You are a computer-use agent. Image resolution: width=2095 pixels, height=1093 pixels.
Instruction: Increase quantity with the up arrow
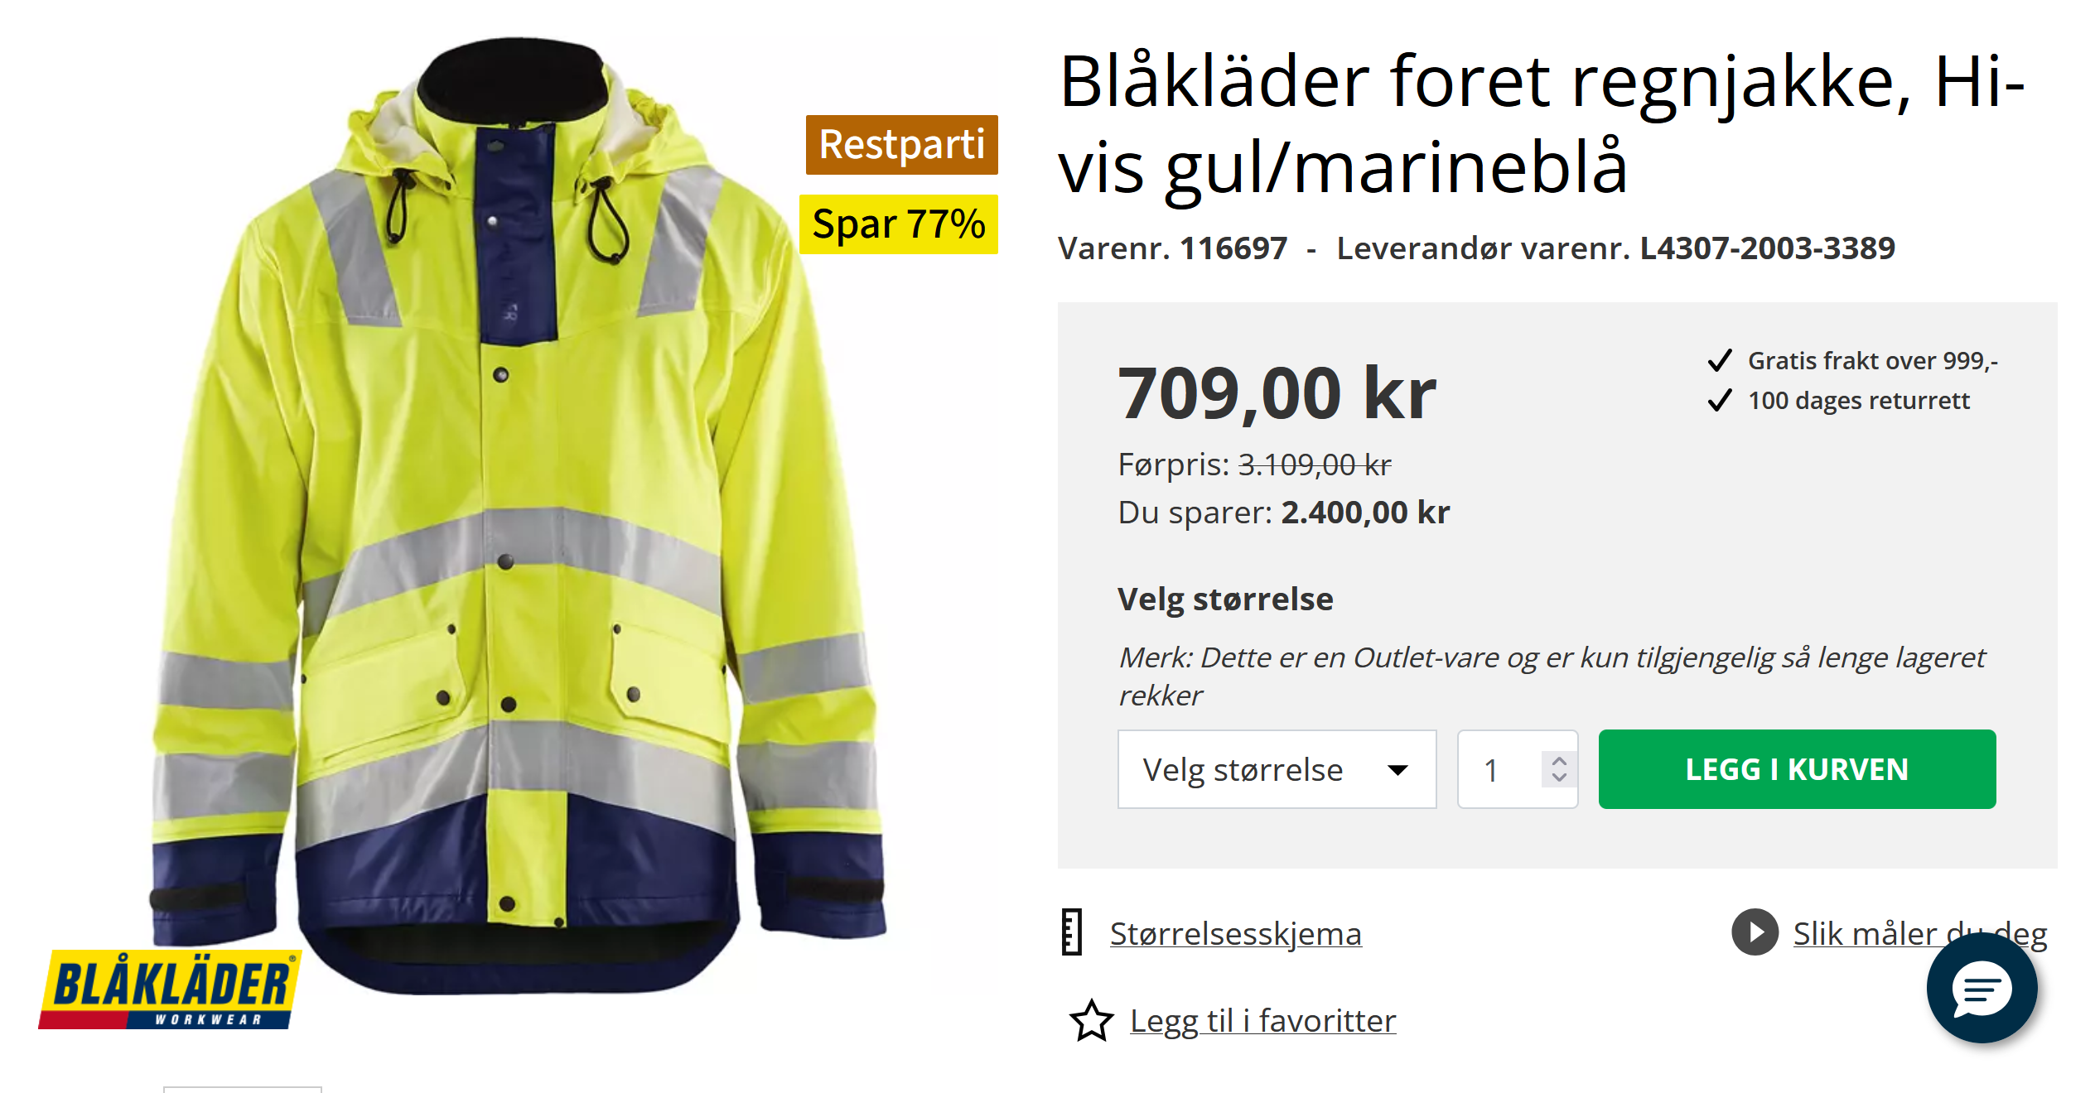point(1559,761)
